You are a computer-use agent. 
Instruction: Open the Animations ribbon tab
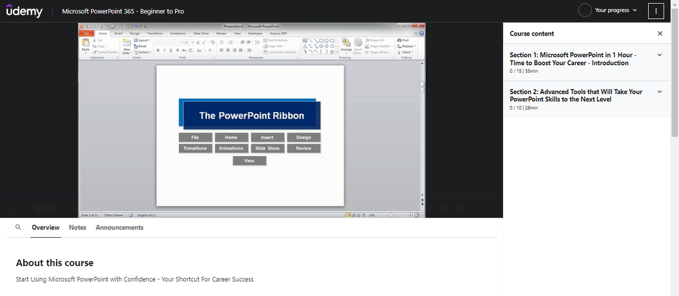(x=178, y=33)
